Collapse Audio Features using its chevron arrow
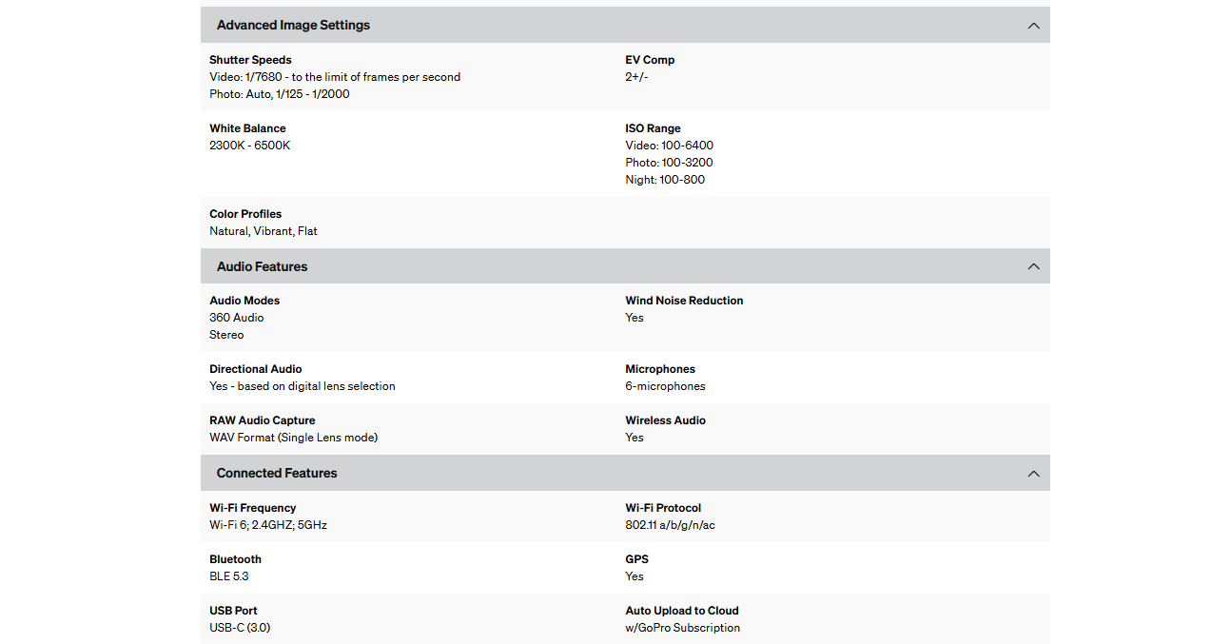Screen dimensions: 1211x644 click(x=1033, y=267)
